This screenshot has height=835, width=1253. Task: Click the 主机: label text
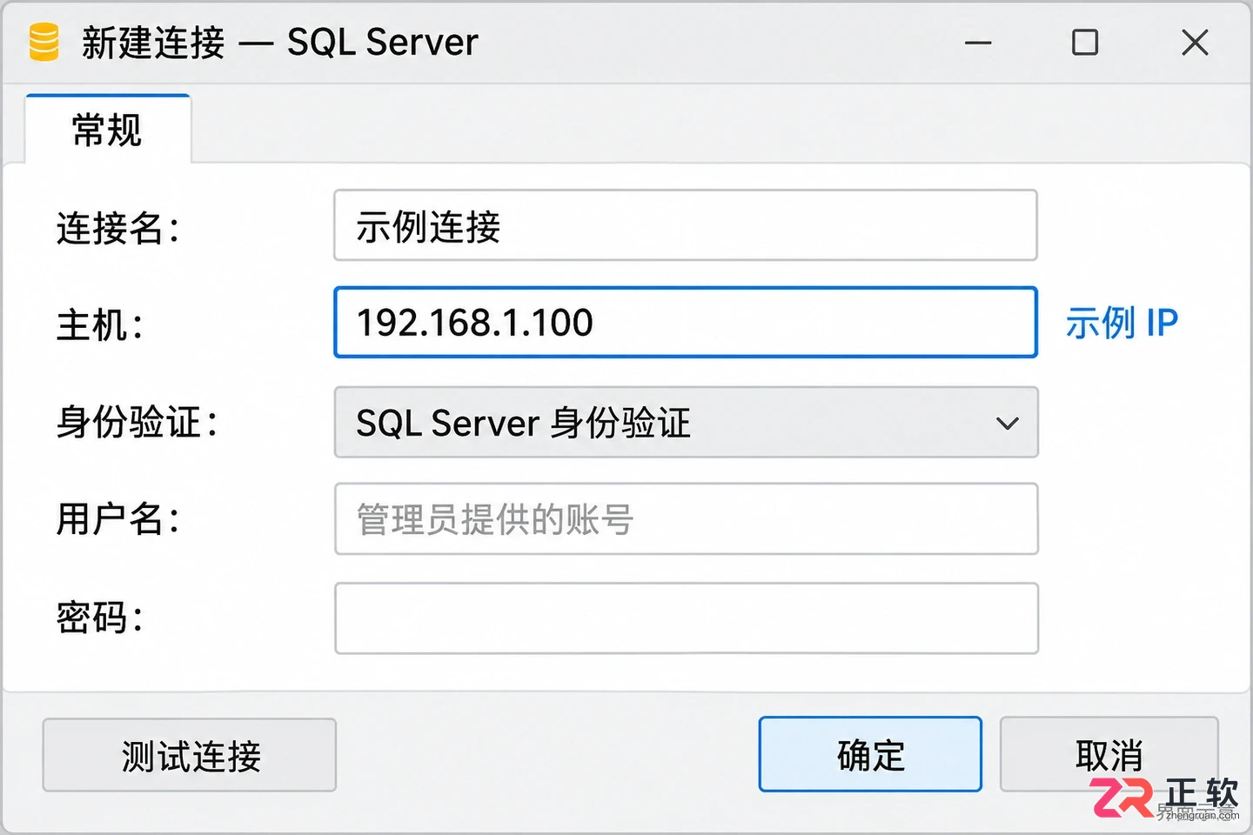coord(99,325)
